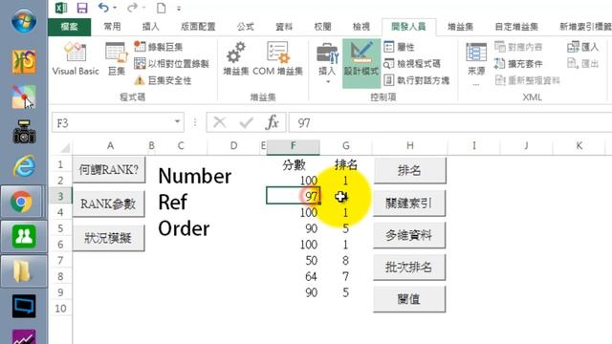Screen dimensions: 612x344
Task: Click the formula bar showing 97
Action: (x=450, y=122)
